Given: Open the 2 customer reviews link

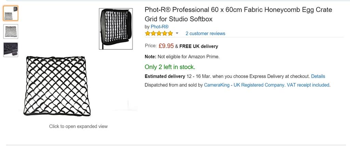Looking at the screenshot, I should [205, 33].
